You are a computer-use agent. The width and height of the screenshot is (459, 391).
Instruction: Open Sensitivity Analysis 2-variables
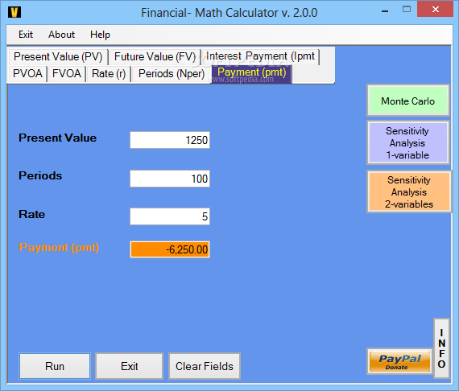[409, 191]
